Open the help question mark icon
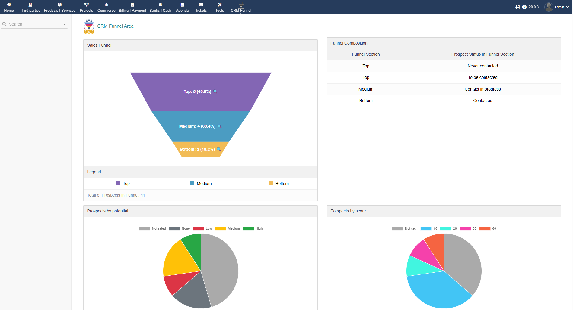This screenshot has width=573, height=310. pyautogui.click(x=524, y=7)
